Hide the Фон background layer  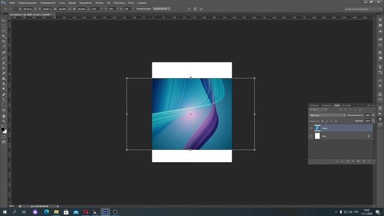(311, 136)
